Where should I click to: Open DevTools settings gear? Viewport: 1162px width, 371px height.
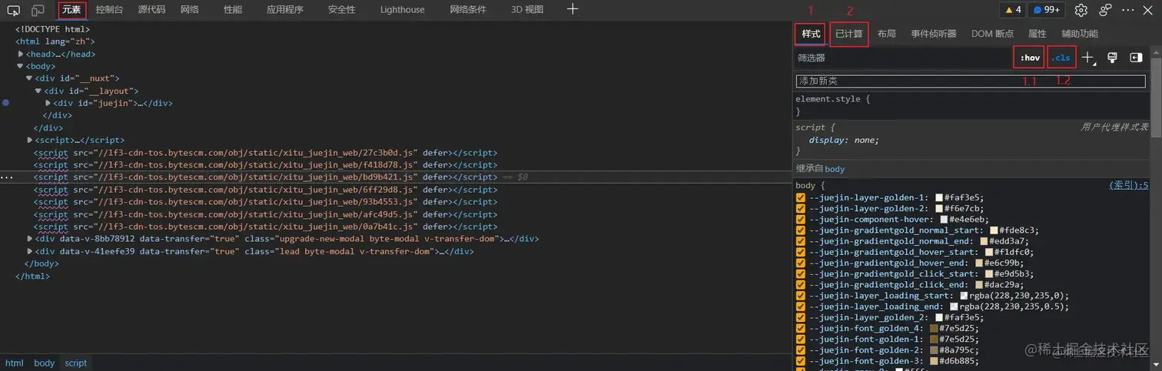pyautogui.click(x=1081, y=10)
